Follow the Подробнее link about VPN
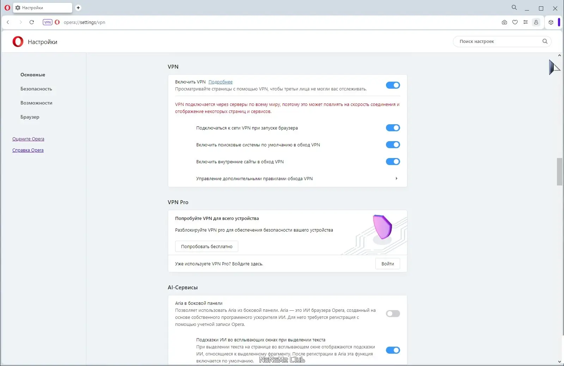 220,82
